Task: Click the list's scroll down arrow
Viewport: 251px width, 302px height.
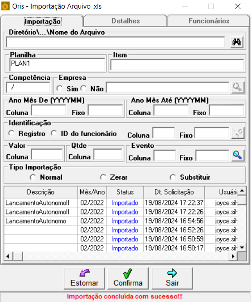Action: click(x=242, y=247)
